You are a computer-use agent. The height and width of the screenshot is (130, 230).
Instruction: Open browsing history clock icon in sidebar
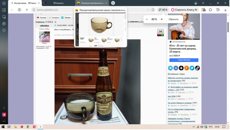click(4, 30)
